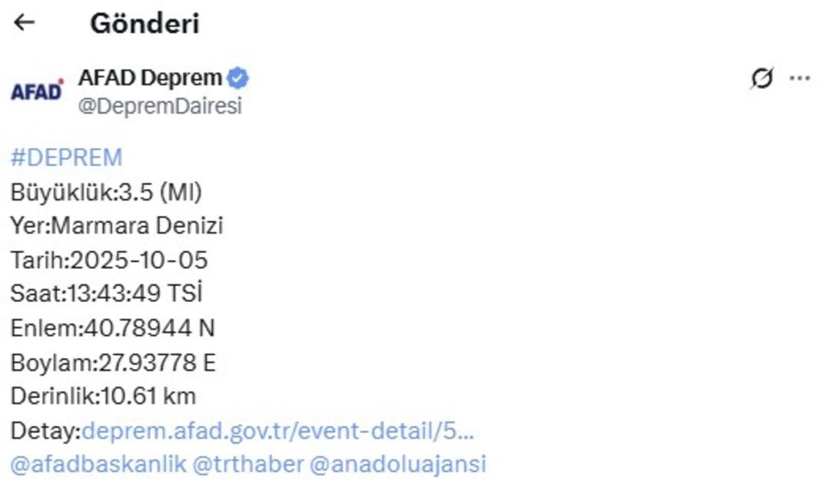Screen dimensions: 830x491
Task: Open the three-dot more options menu
Action: 800,78
